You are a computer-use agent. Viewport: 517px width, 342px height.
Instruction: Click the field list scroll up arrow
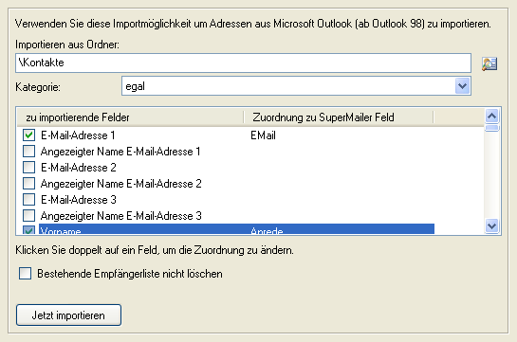click(x=492, y=116)
